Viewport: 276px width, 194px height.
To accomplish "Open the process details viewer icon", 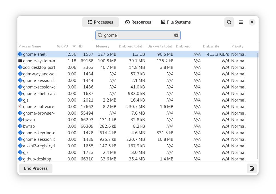I will [252, 168].
